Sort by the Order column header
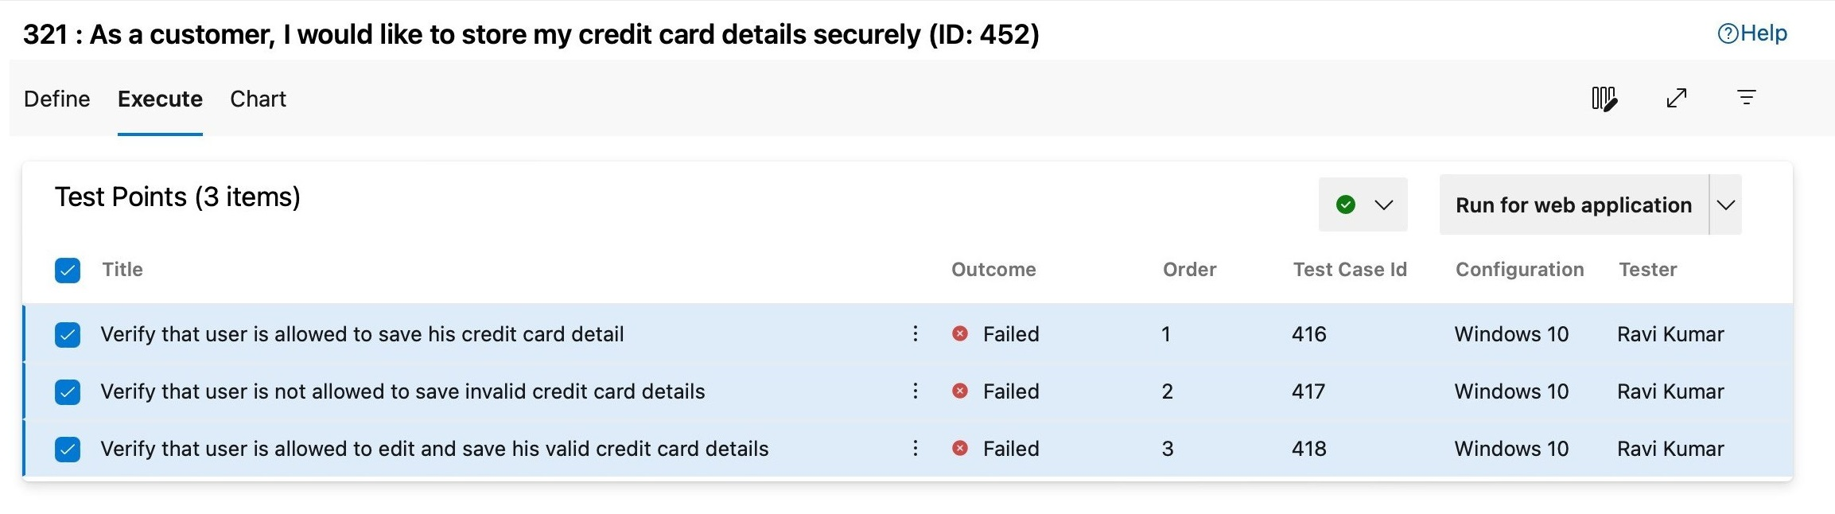 pos(1189,270)
